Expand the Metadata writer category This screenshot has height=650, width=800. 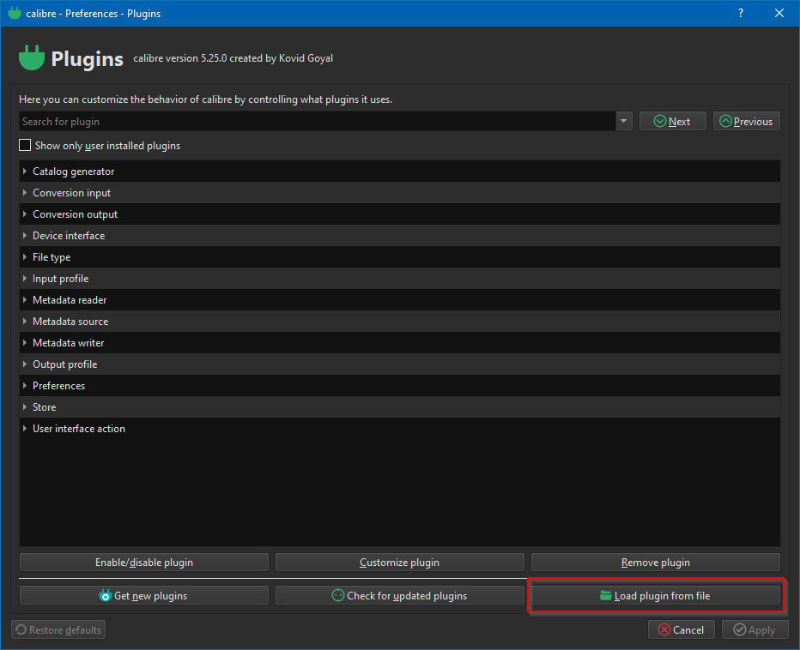coord(25,343)
